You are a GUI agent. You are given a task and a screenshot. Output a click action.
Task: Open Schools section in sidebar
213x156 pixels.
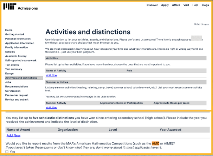click(10, 52)
